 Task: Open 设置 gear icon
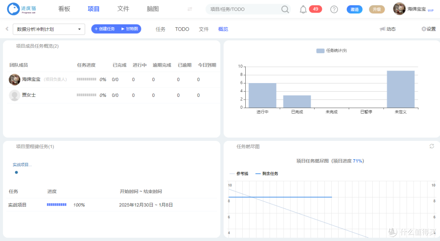point(424,29)
